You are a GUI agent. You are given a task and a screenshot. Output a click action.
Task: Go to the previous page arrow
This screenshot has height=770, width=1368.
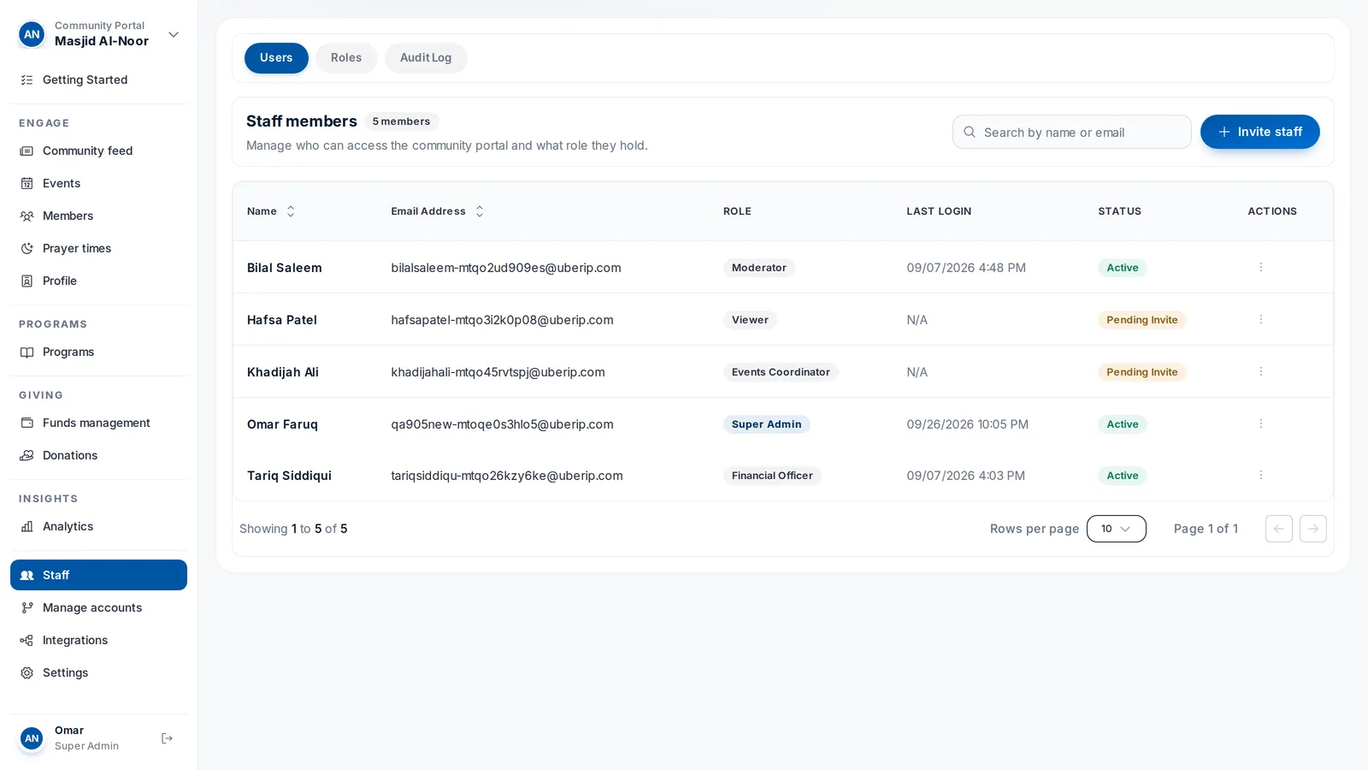1279,529
